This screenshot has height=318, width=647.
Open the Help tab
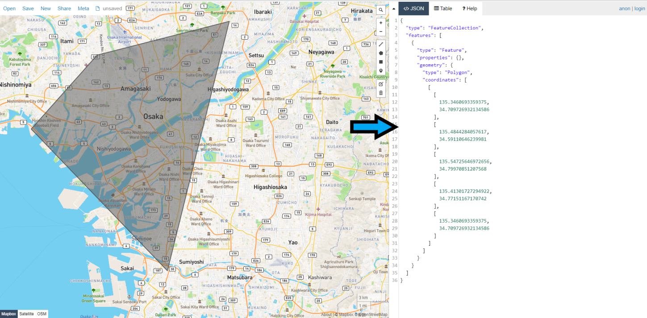469,8
